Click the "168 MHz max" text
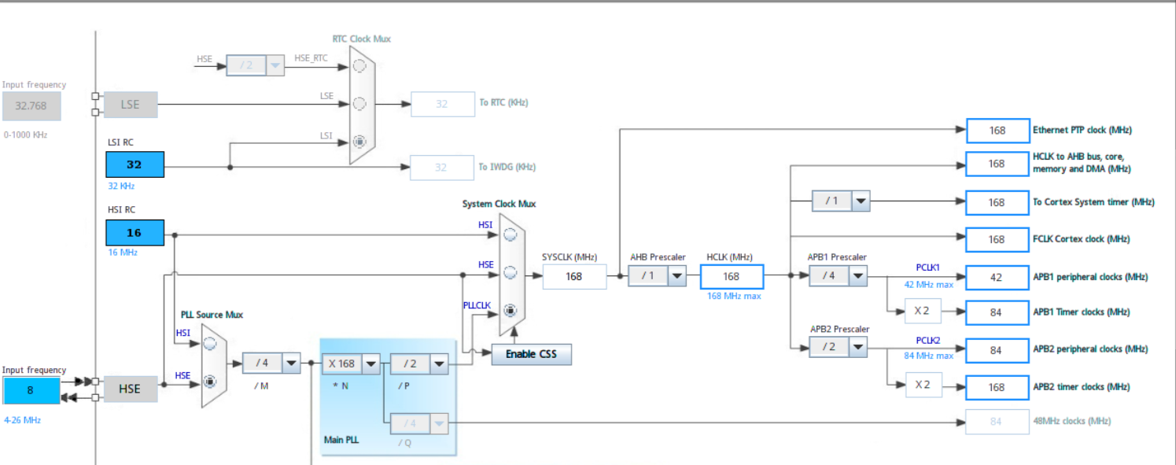 735,296
